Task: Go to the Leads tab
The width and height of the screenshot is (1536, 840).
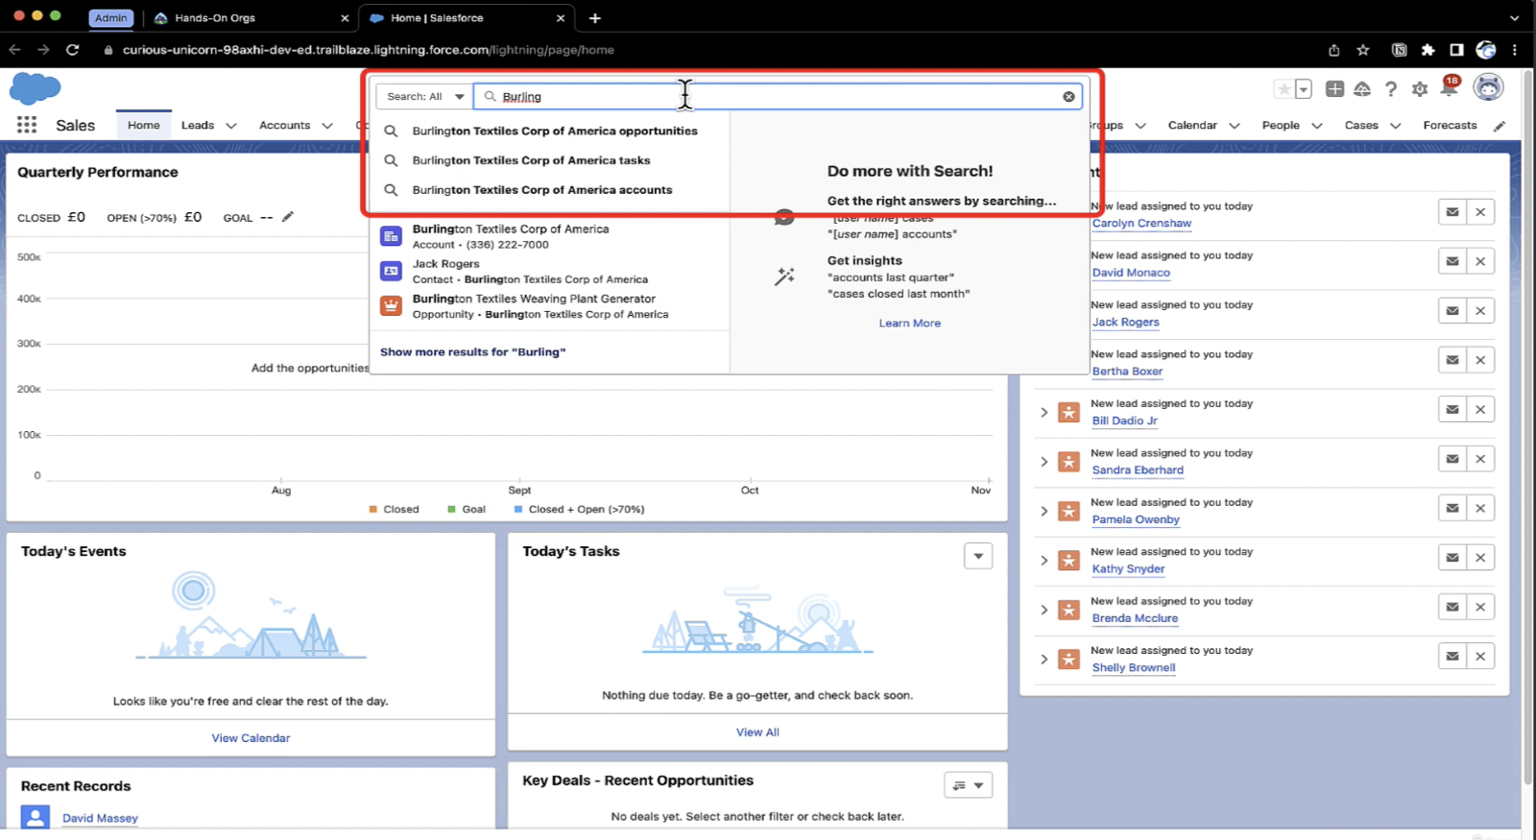Action: pos(198,125)
